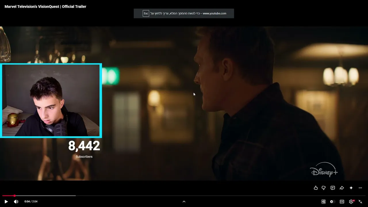
Task: Click the webcam overlay in the video
Action: (51, 101)
